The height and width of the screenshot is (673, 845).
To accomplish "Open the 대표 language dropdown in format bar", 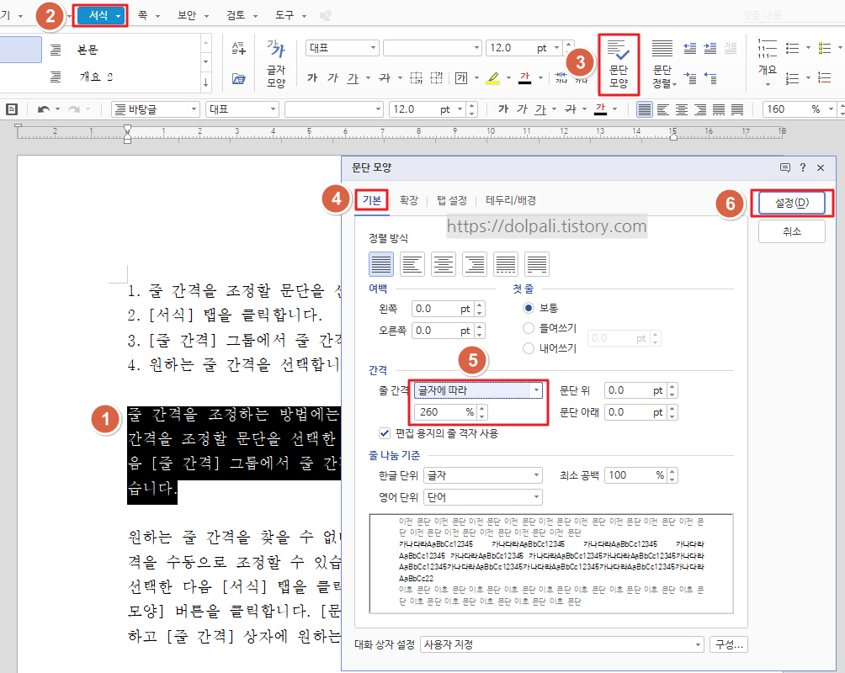I will pos(242,109).
